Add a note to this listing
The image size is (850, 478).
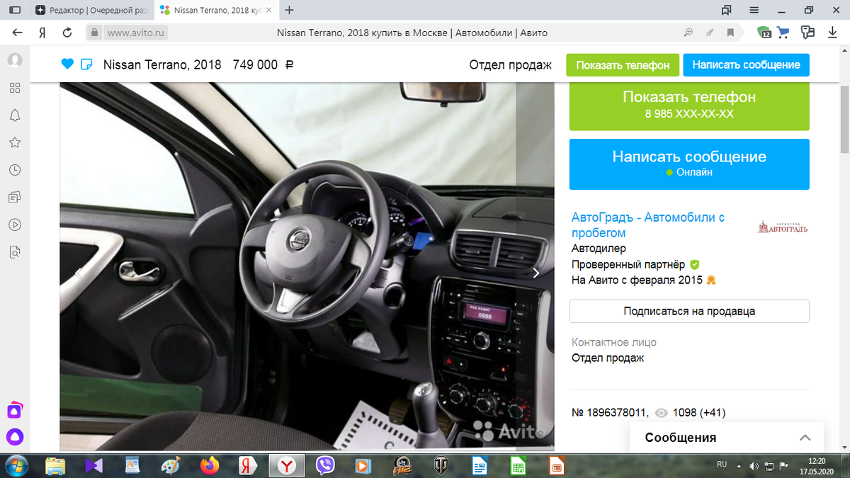point(86,64)
